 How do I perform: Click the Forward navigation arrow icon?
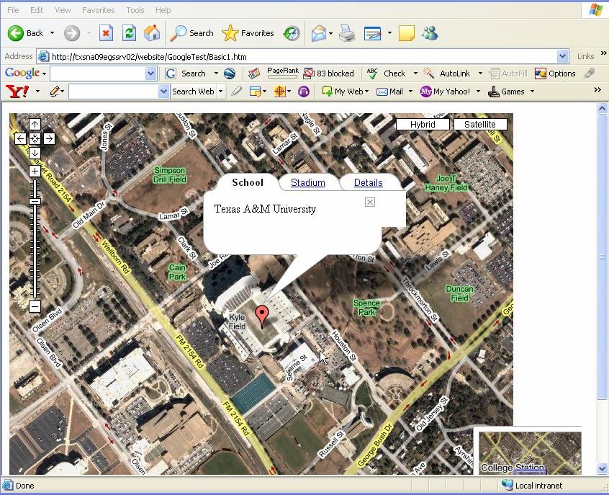click(x=72, y=33)
